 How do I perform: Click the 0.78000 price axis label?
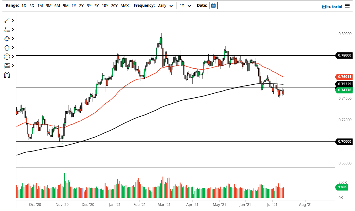click(x=344, y=56)
